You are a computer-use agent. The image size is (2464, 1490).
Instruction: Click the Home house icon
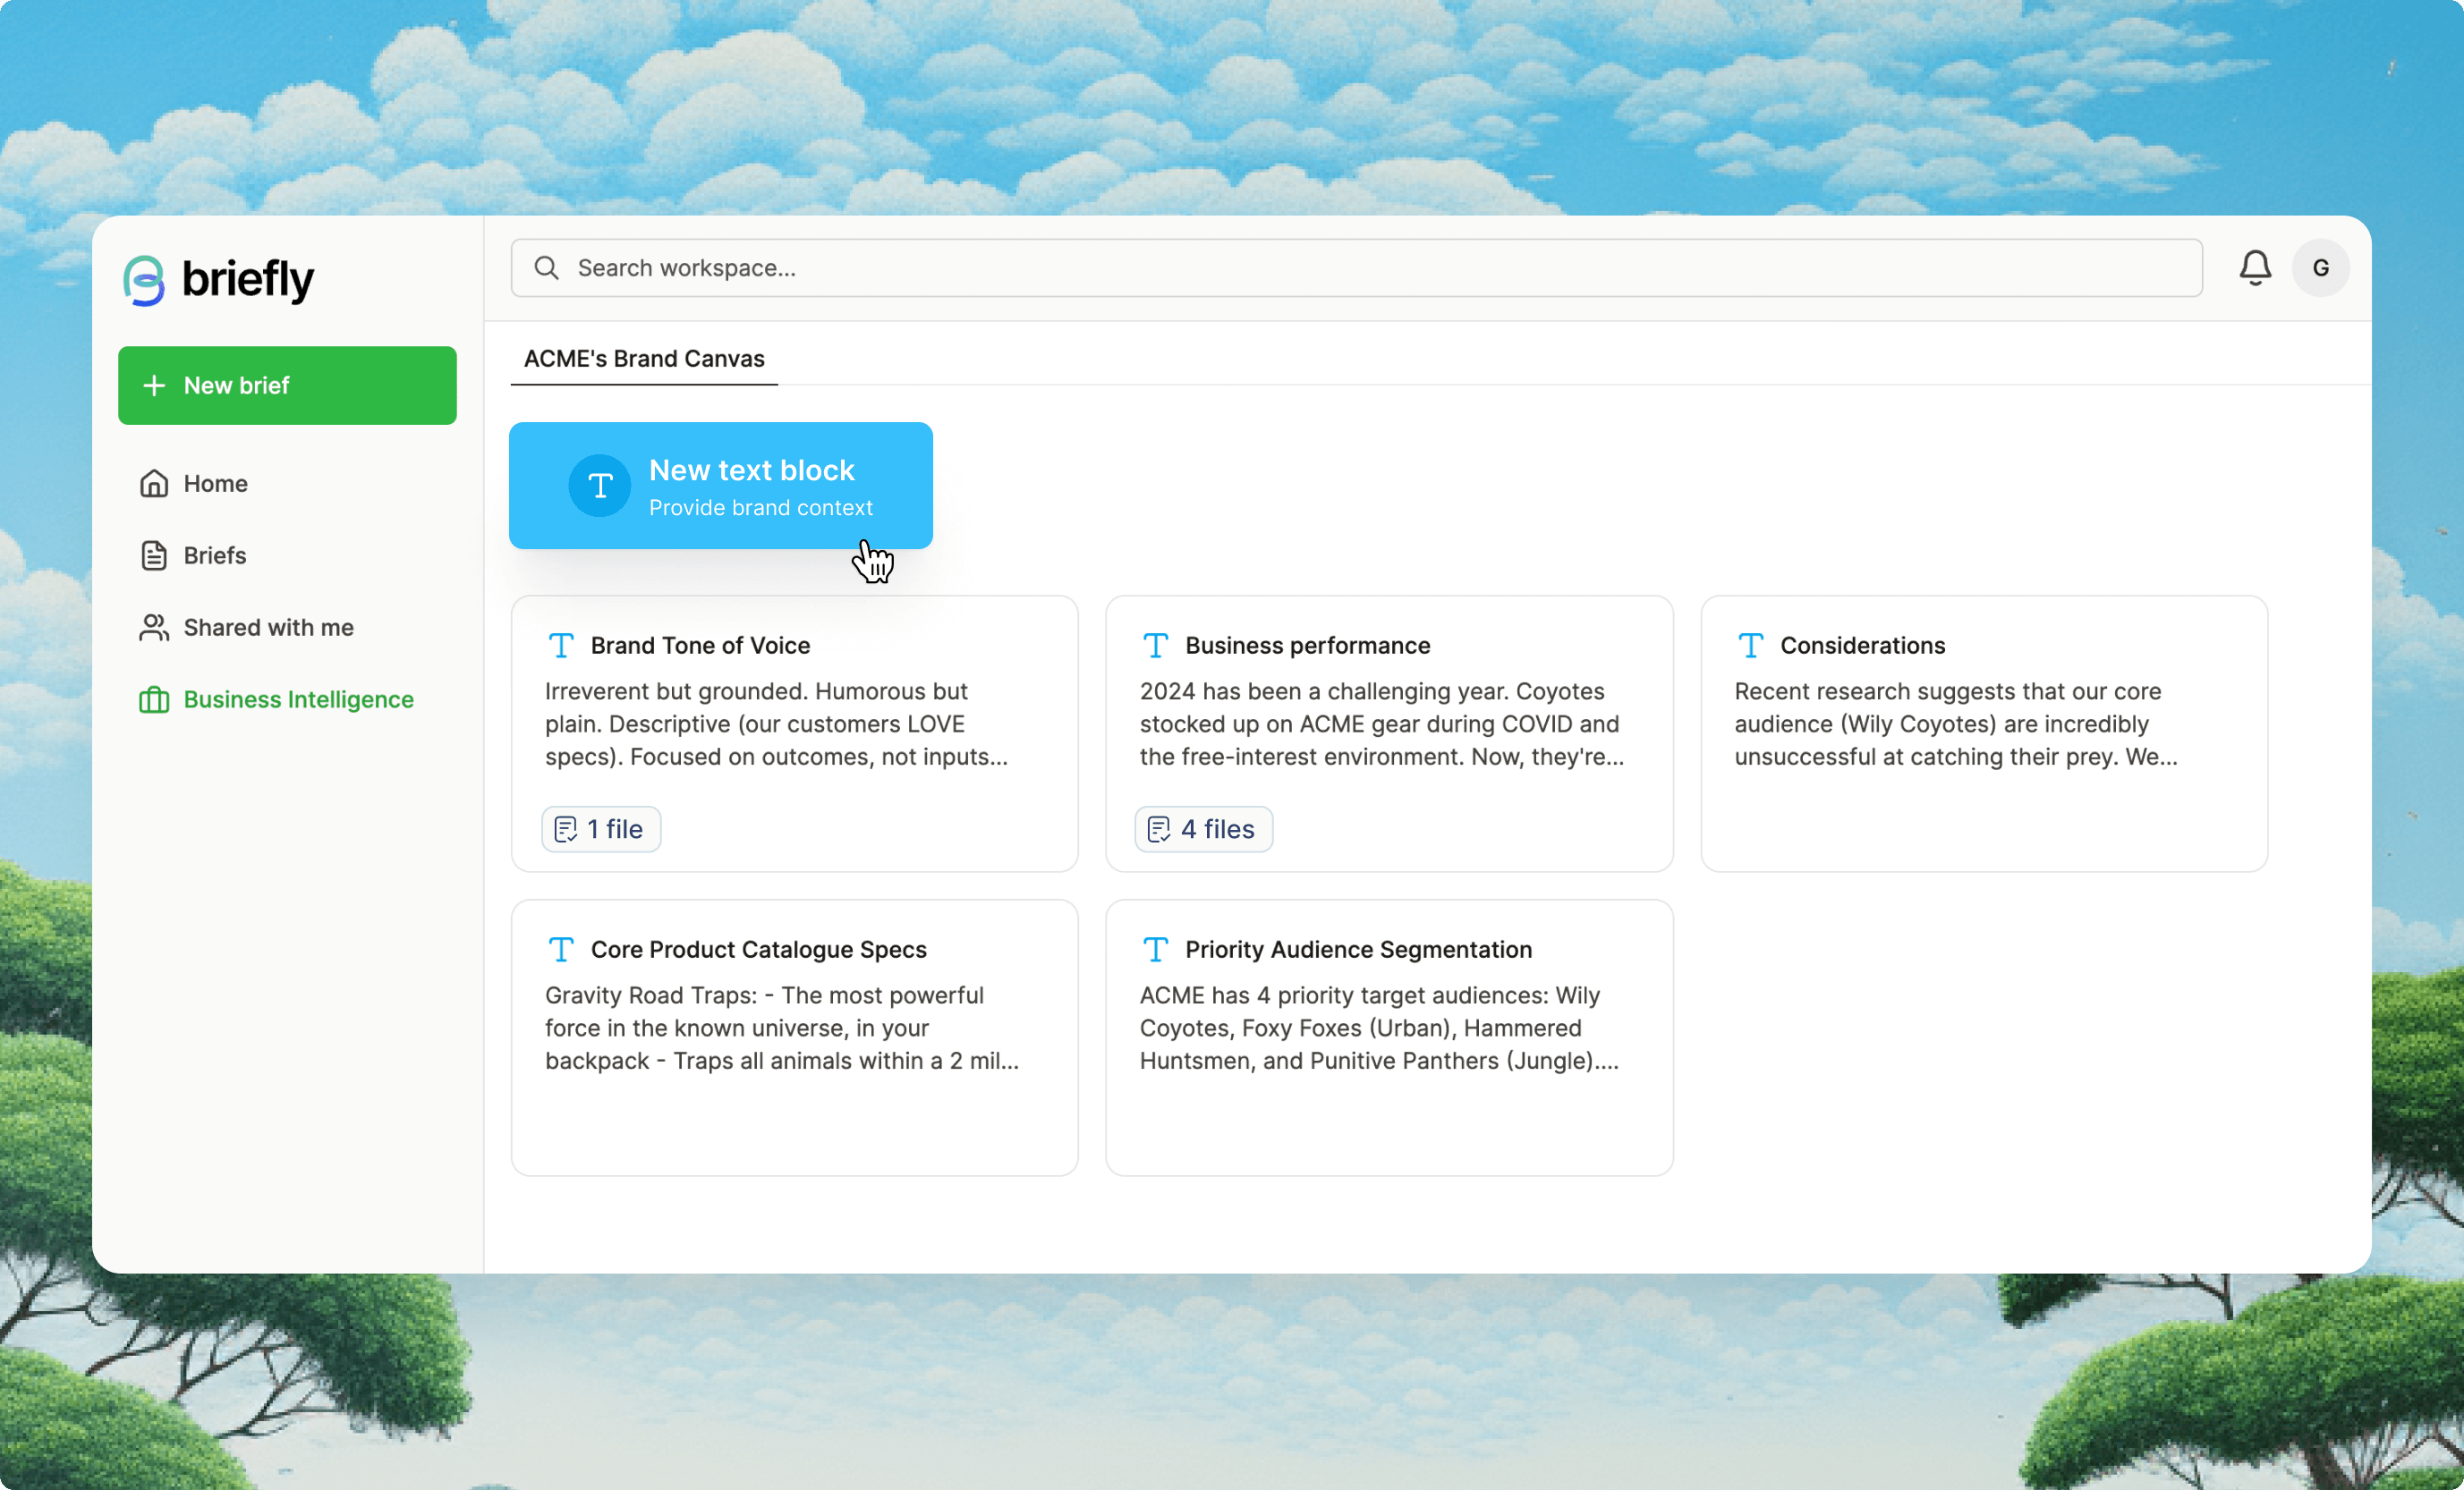click(x=153, y=484)
